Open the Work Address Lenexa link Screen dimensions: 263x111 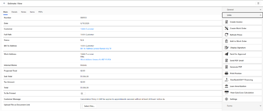(96, 60)
